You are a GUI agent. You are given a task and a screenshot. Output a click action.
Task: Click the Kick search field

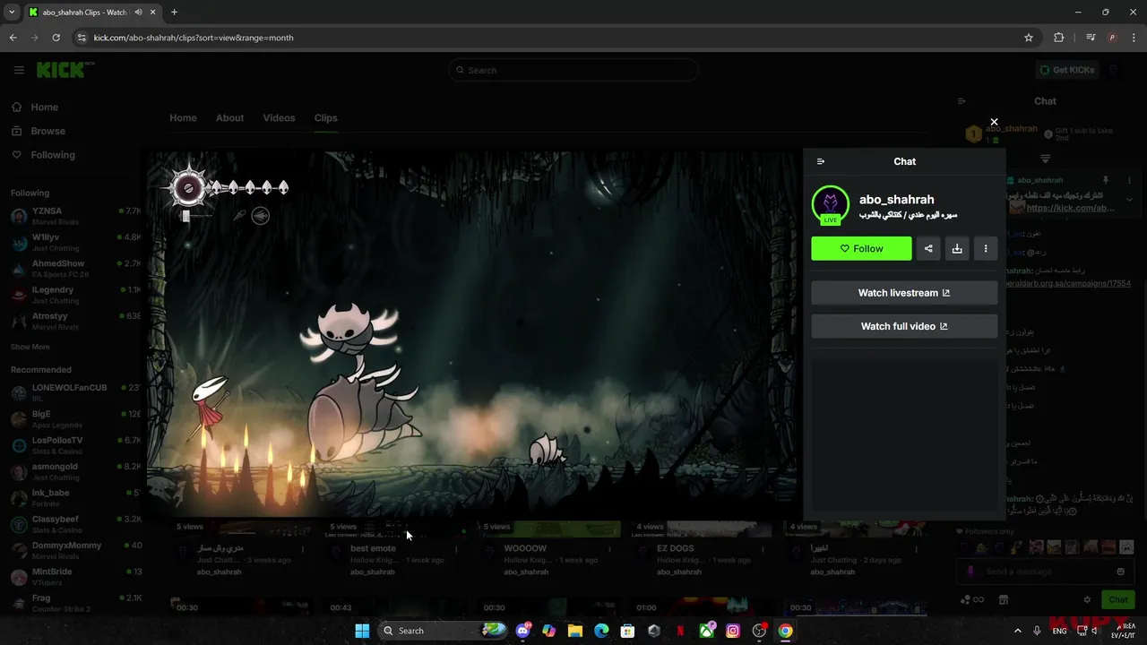point(573,70)
